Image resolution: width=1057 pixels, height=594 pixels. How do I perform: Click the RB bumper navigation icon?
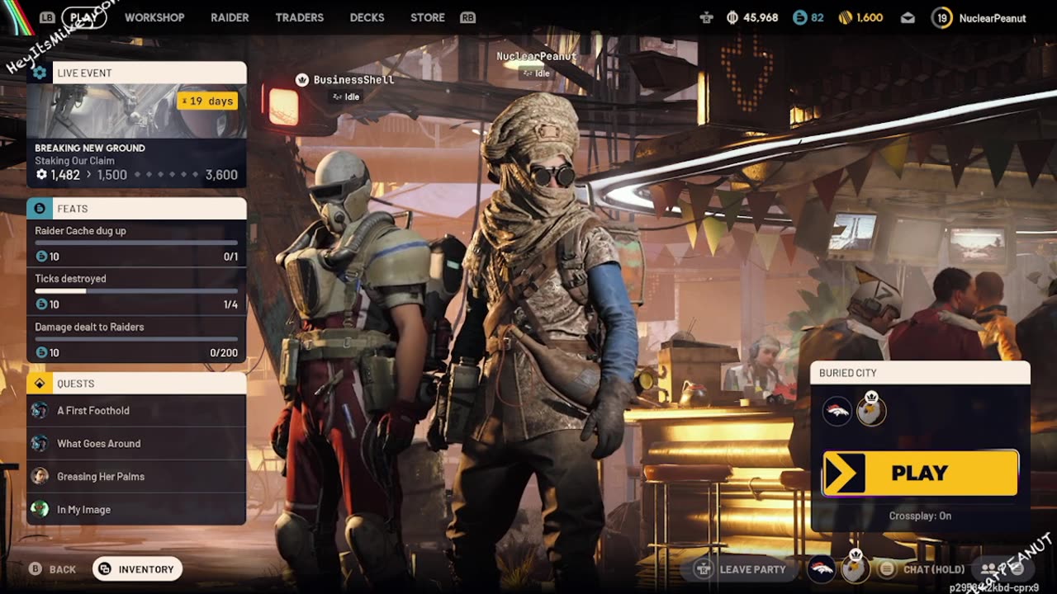pos(468,17)
